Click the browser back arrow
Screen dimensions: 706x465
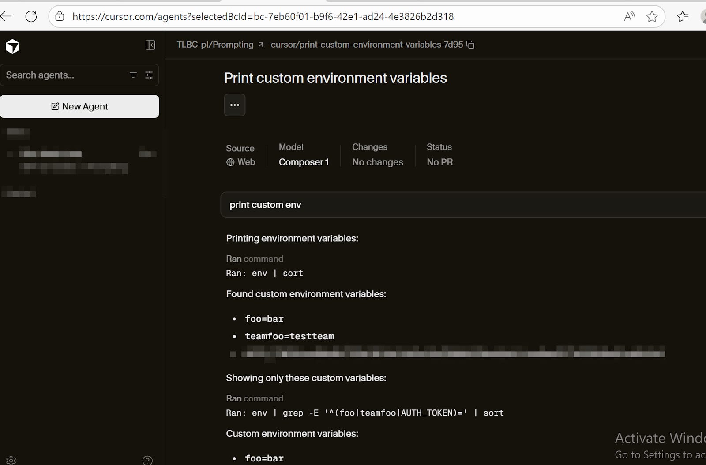click(x=5, y=17)
